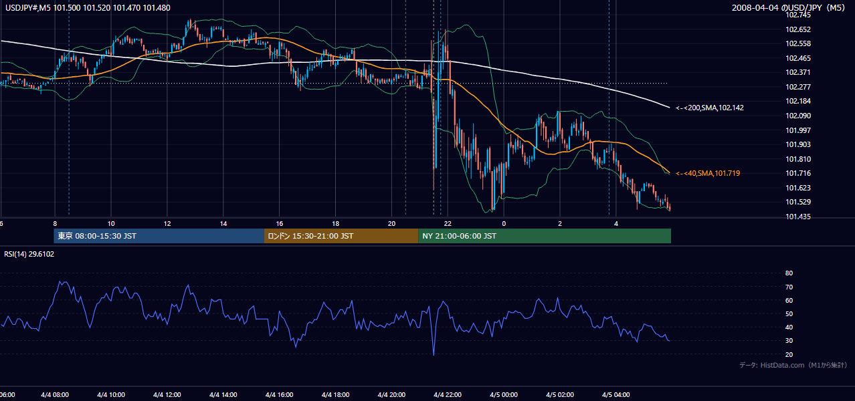
Task: Click price axis value 101.623
Action: [797, 188]
